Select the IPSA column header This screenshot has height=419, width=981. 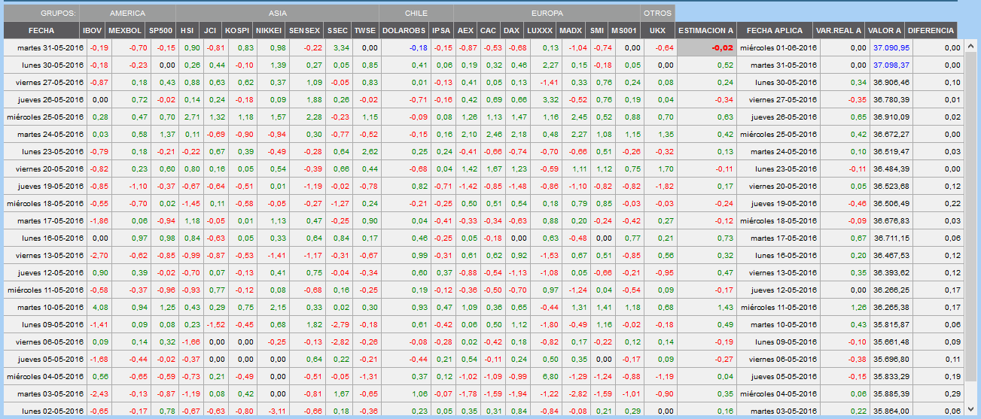441,30
